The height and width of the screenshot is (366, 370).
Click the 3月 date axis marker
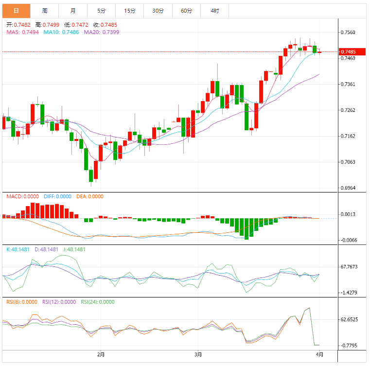coord(197,354)
